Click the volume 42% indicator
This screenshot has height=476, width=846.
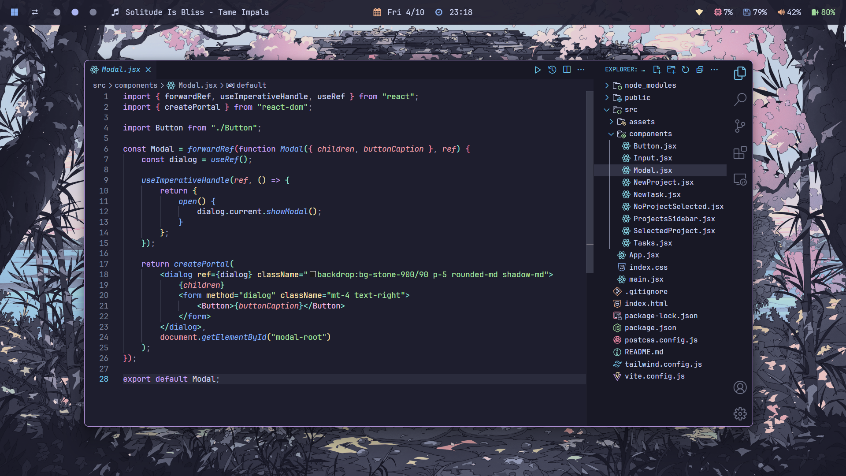pos(789,12)
